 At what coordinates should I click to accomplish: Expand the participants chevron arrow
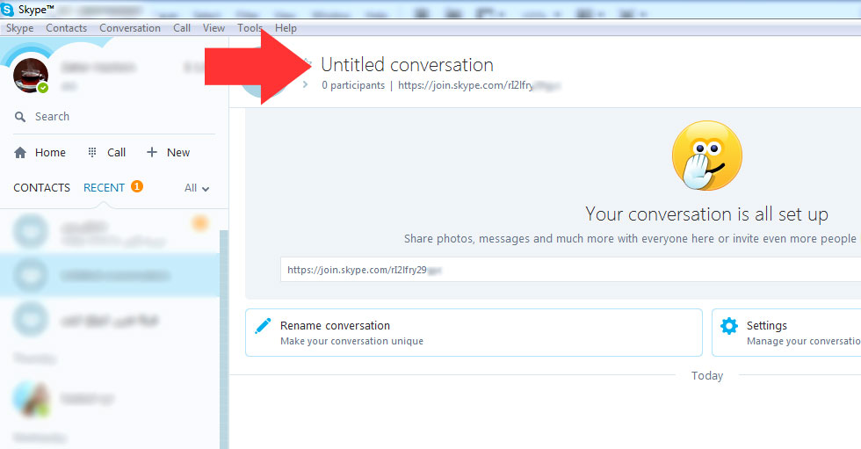[306, 84]
